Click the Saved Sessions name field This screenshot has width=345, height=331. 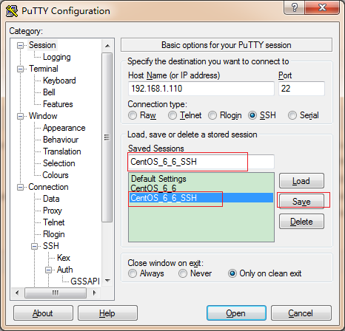[201, 162]
